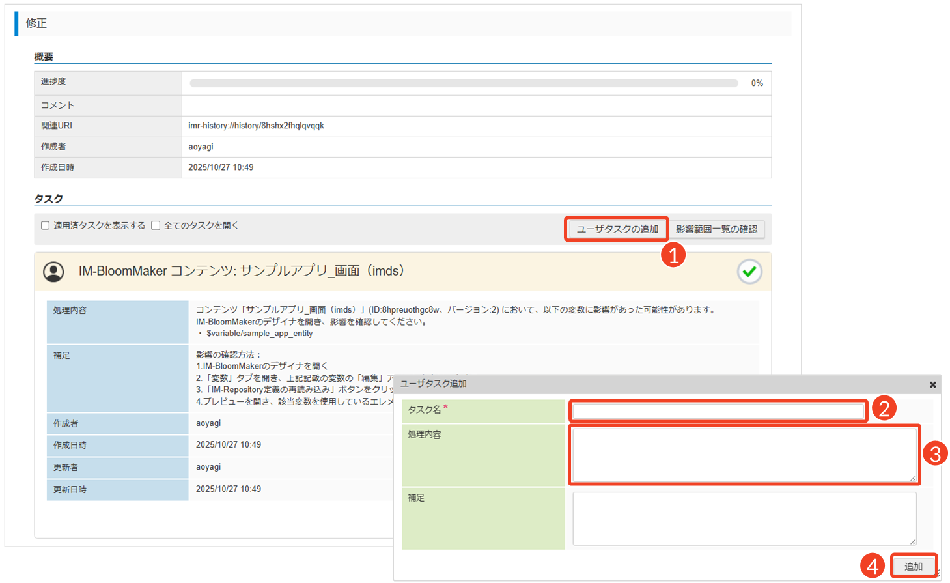Click the 補足 textarea resize handle
The image size is (950, 583).
click(913, 541)
